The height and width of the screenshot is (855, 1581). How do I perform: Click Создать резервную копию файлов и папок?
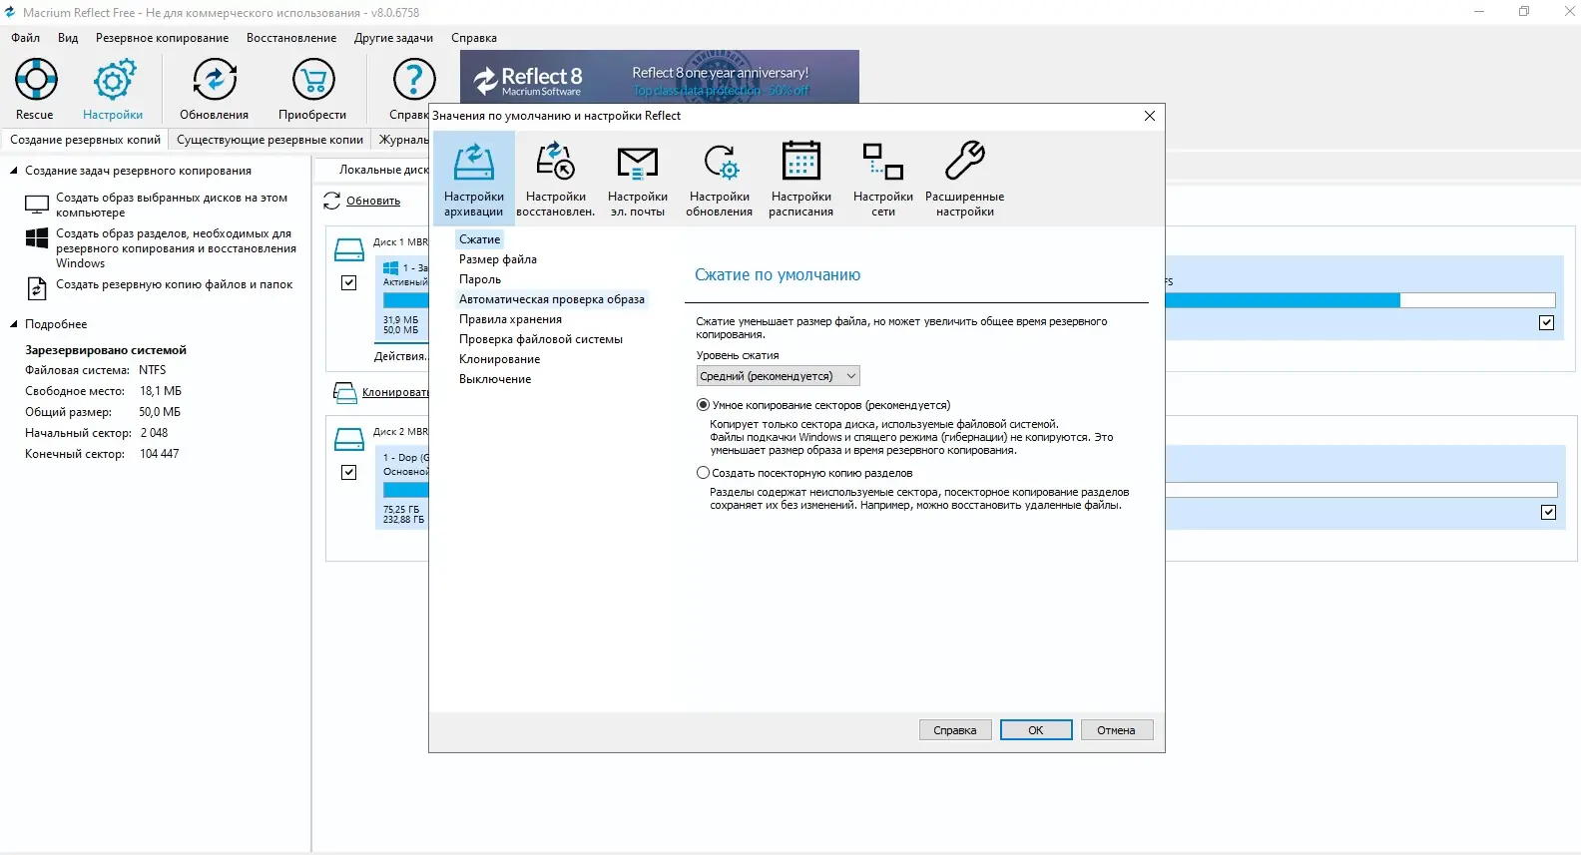click(x=175, y=284)
